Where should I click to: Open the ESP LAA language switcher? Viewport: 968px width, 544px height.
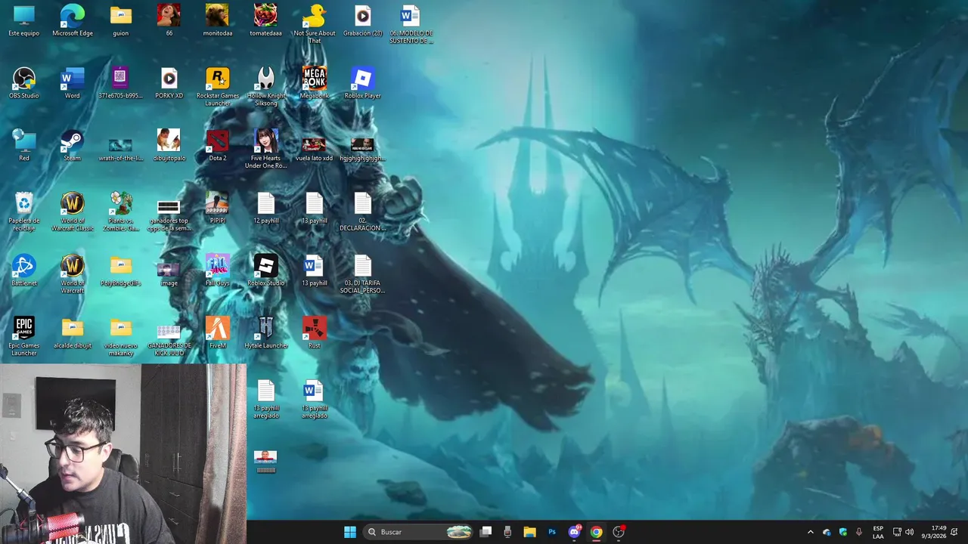[x=878, y=532]
